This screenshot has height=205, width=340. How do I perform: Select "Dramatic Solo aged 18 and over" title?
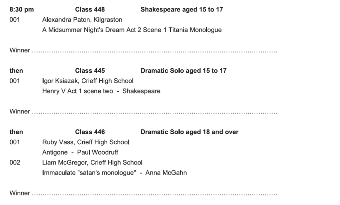(190, 132)
